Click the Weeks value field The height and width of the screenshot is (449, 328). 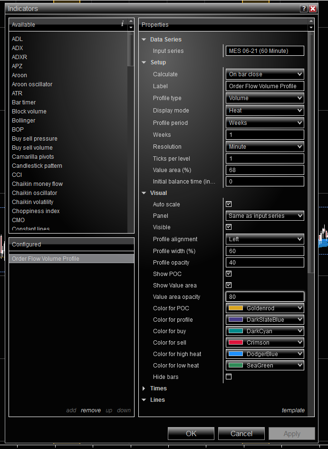265,134
